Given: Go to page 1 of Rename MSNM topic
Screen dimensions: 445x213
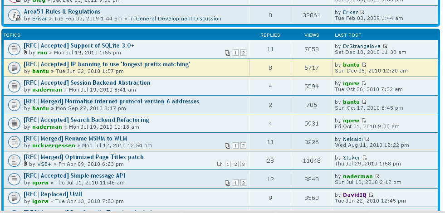Looking at the screenshot, I should click(235, 146).
